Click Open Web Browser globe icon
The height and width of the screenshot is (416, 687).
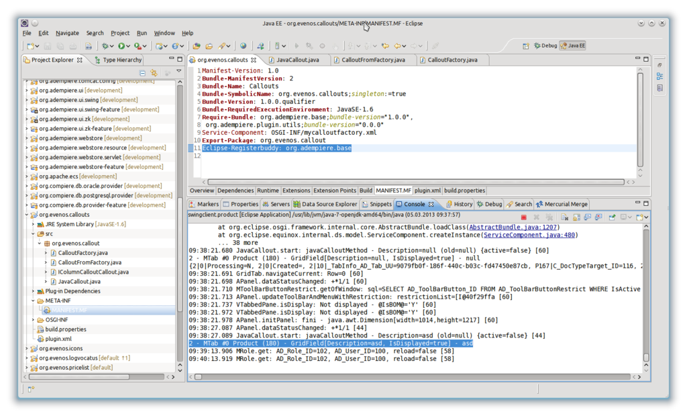tap(243, 46)
